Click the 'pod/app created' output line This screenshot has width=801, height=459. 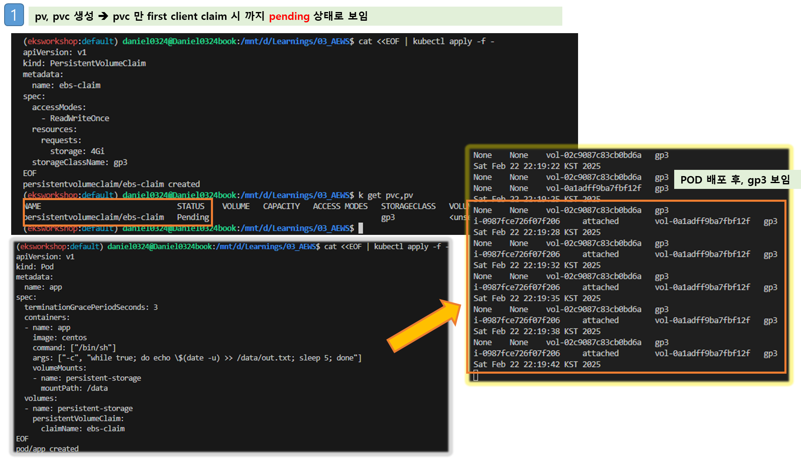(47, 449)
